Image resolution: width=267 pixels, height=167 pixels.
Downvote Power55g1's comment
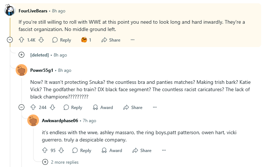point(52,107)
